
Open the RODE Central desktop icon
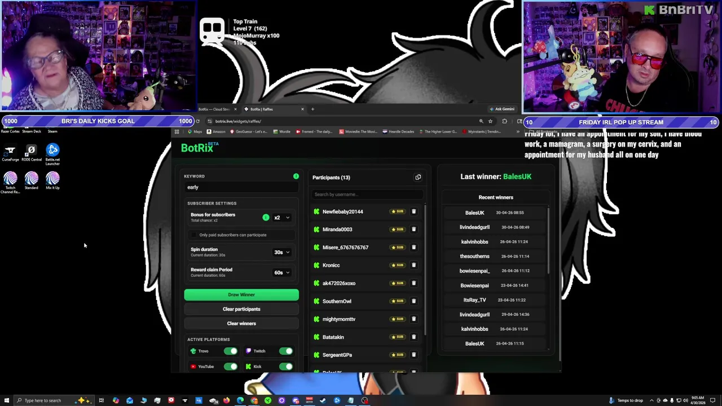coord(32,153)
